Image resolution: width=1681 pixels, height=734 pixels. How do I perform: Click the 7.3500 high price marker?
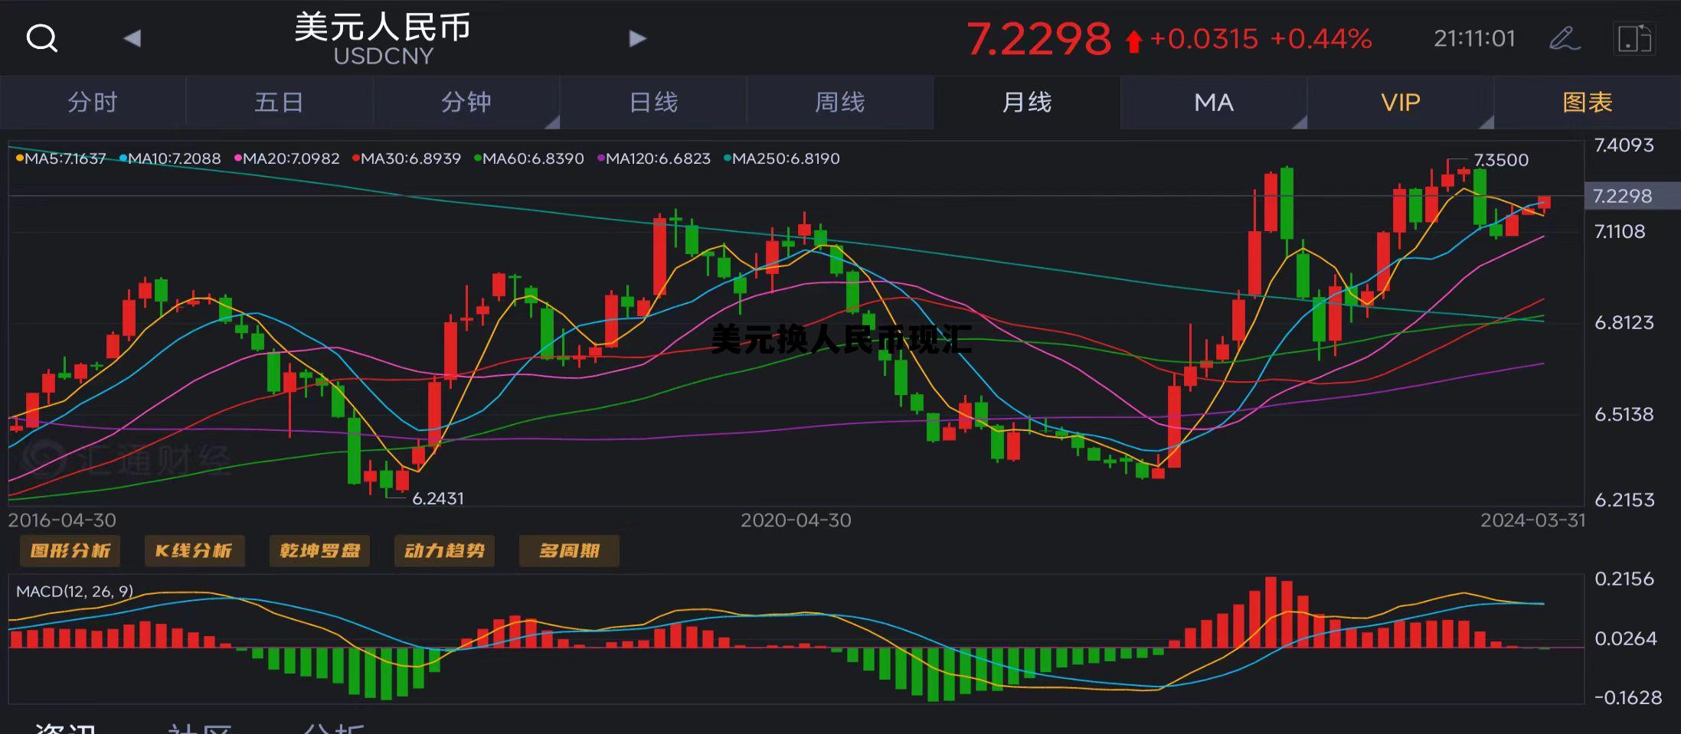click(x=1501, y=160)
